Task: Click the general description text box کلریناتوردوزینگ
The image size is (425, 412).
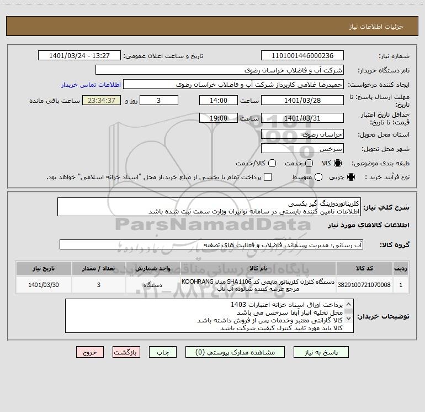Action: [x=209, y=207]
